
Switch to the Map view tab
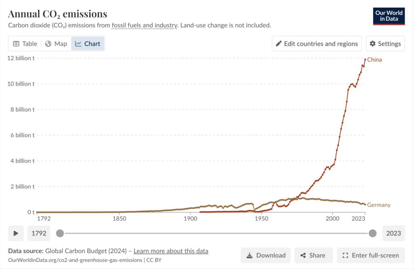point(56,44)
